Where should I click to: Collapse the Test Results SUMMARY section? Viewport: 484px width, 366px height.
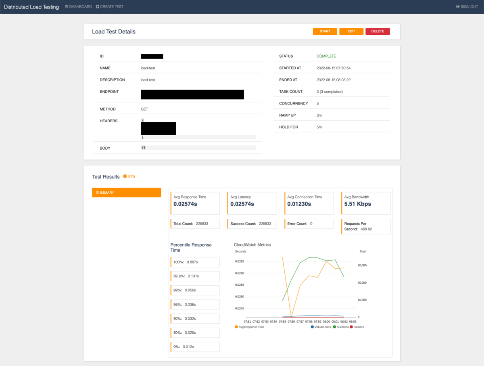click(x=126, y=192)
